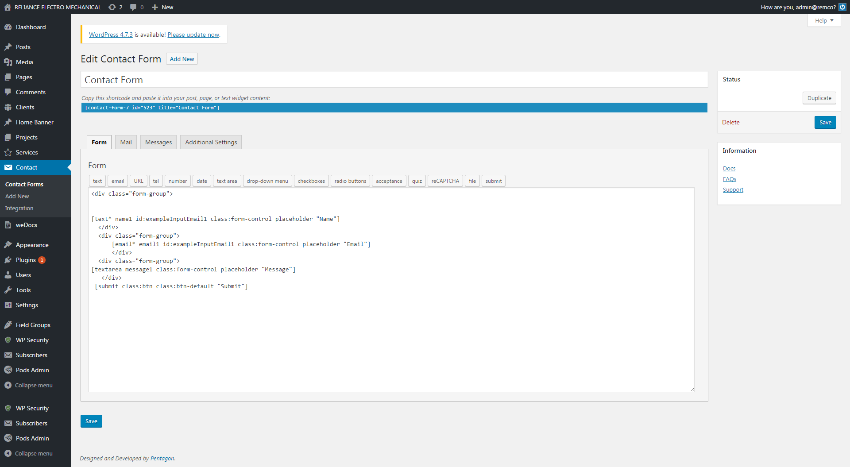Open the Home Banner pin icon
850x467 pixels.
tap(8, 122)
